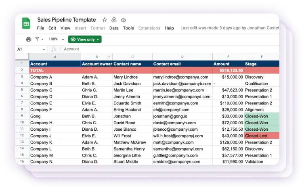This screenshot has height=190, width=304.
Task: Select the $918,123.50 total cell
Action: point(228,71)
